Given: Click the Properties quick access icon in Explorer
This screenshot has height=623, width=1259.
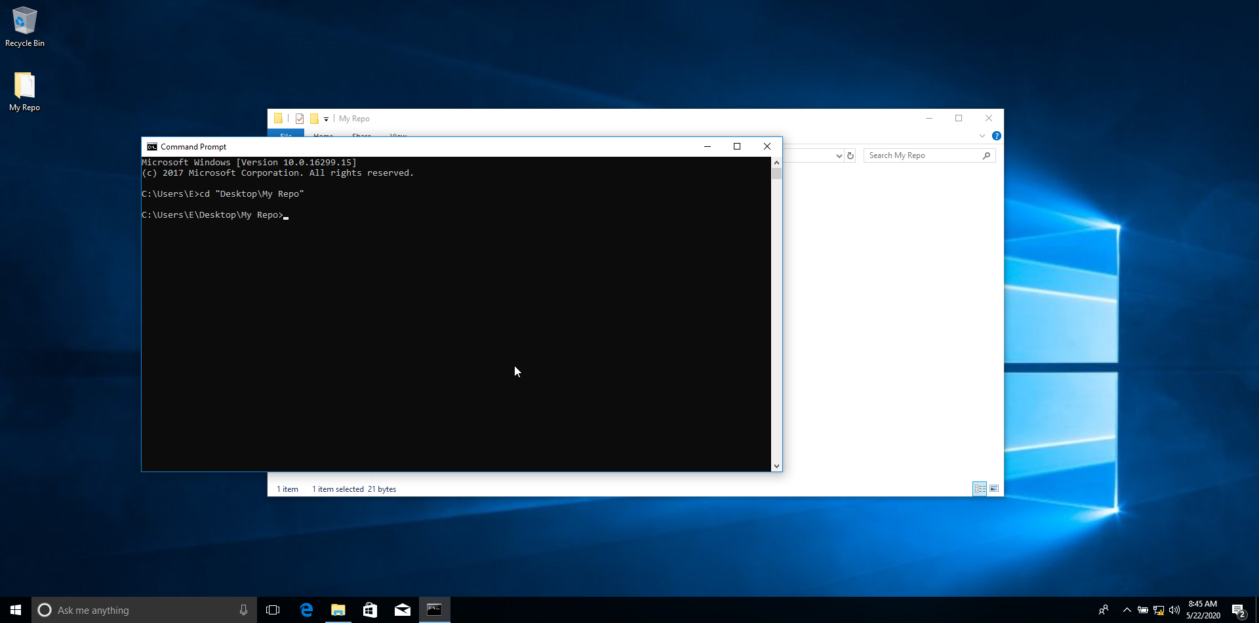Looking at the screenshot, I should pos(300,119).
